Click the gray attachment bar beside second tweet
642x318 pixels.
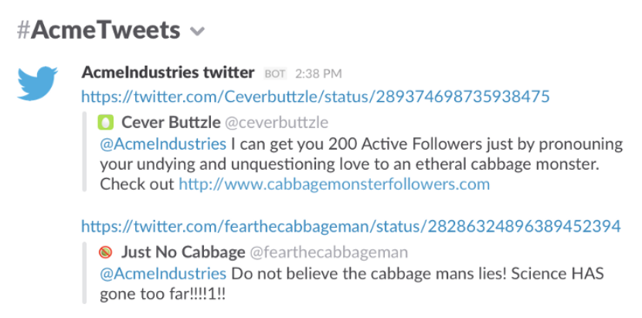[x=84, y=272]
